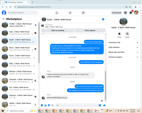Click the conversation list scrollbar
This screenshot has width=142, height=113.
coord(39,43)
